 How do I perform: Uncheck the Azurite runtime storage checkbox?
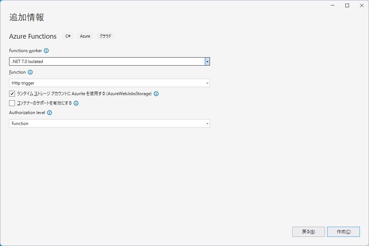(12, 94)
